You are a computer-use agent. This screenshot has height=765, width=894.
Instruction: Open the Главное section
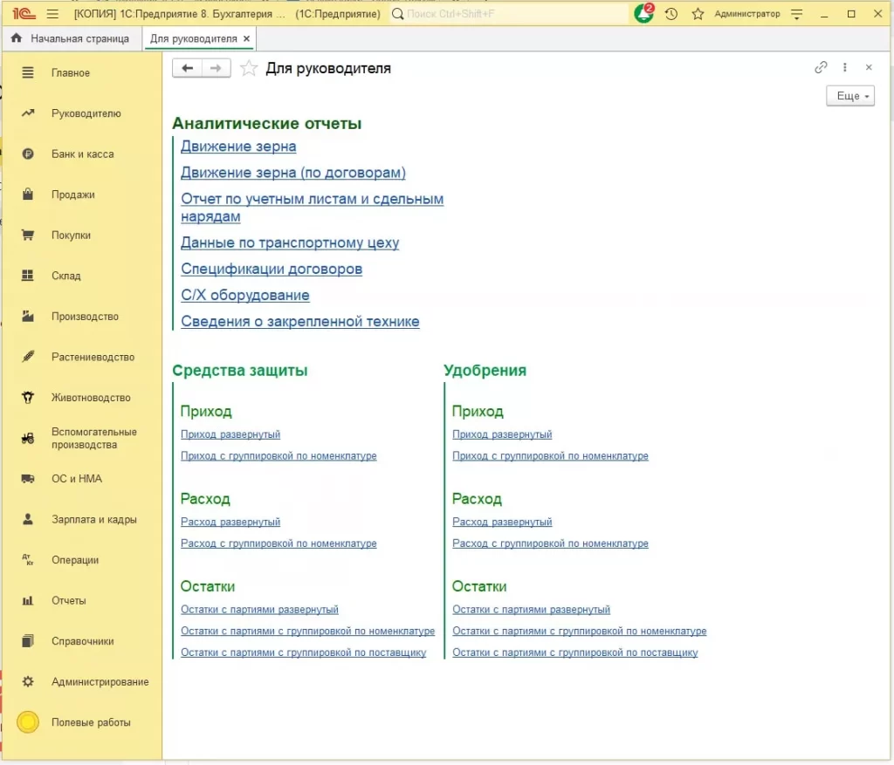click(x=70, y=73)
